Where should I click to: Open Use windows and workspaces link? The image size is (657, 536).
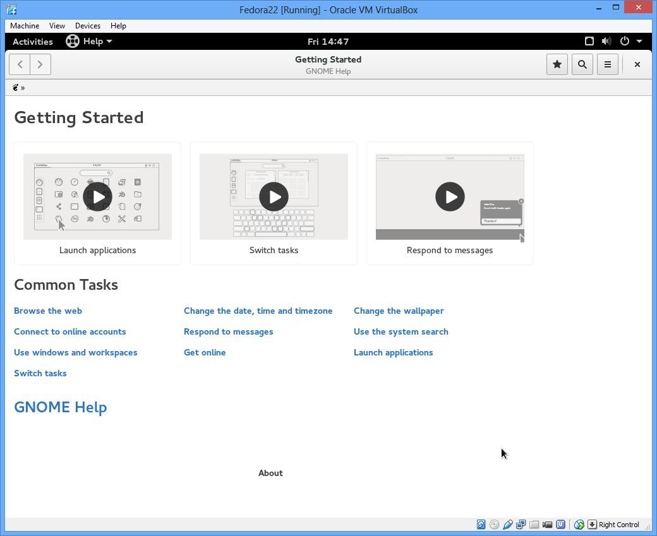pos(75,352)
